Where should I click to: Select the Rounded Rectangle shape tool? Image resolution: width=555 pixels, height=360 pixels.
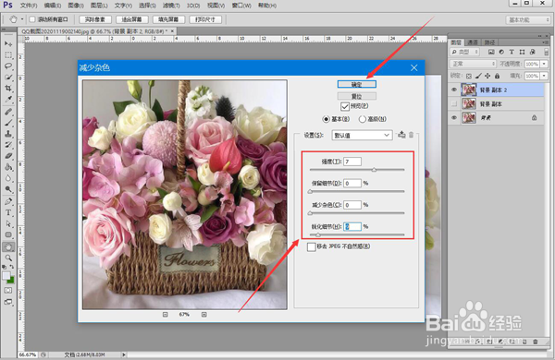(x=8, y=234)
